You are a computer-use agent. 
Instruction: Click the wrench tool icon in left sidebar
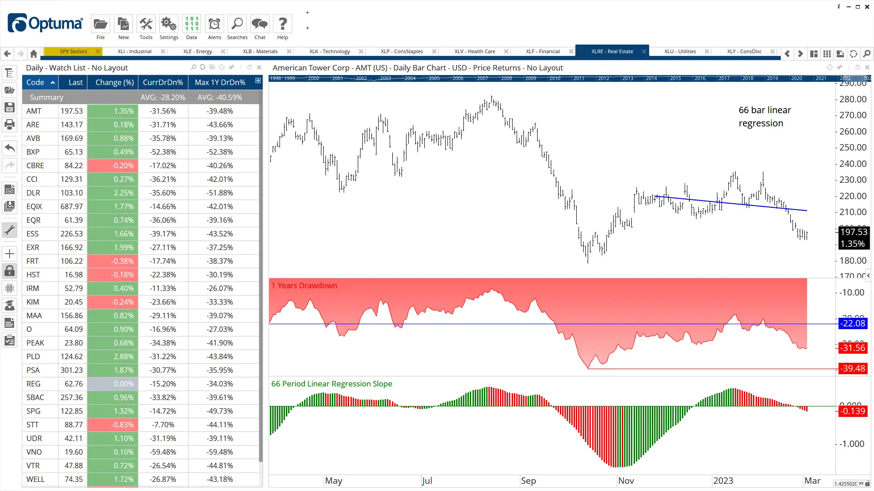(10, 230)
